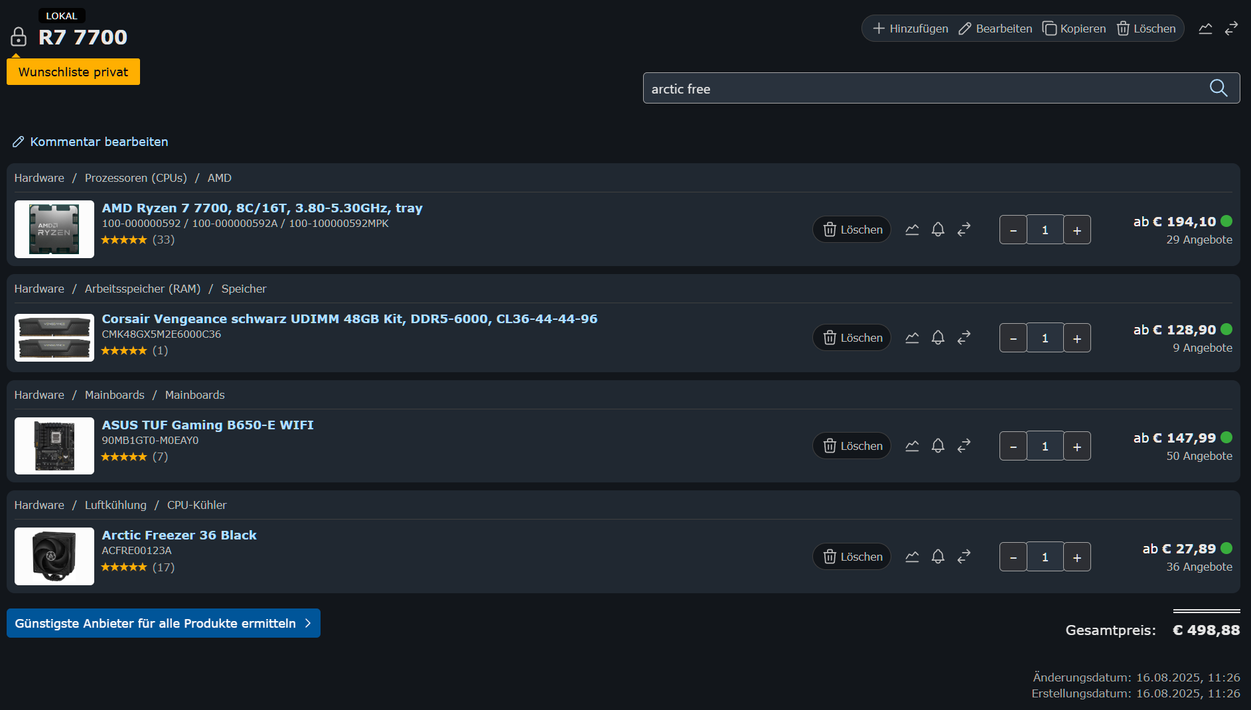This screenshot has height=710, width=1251.
Task: Click Kopieren to copy the wishlist
Action: (x=1074, y=29)
